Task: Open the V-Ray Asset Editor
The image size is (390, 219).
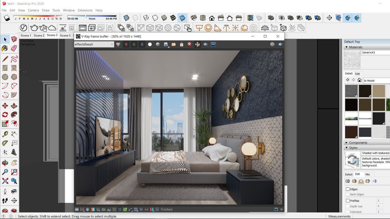Action: [23, 28]
